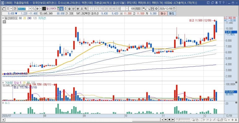
Task: Open the calendar date picker icon
Action: click(174, 9)
